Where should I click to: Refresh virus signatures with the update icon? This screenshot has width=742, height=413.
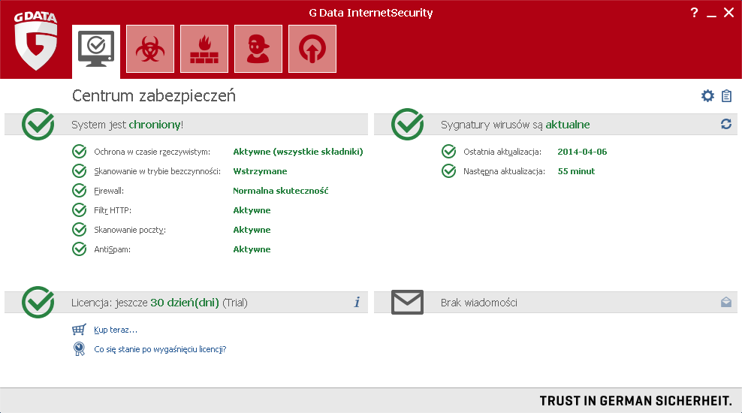coord(726,124)
